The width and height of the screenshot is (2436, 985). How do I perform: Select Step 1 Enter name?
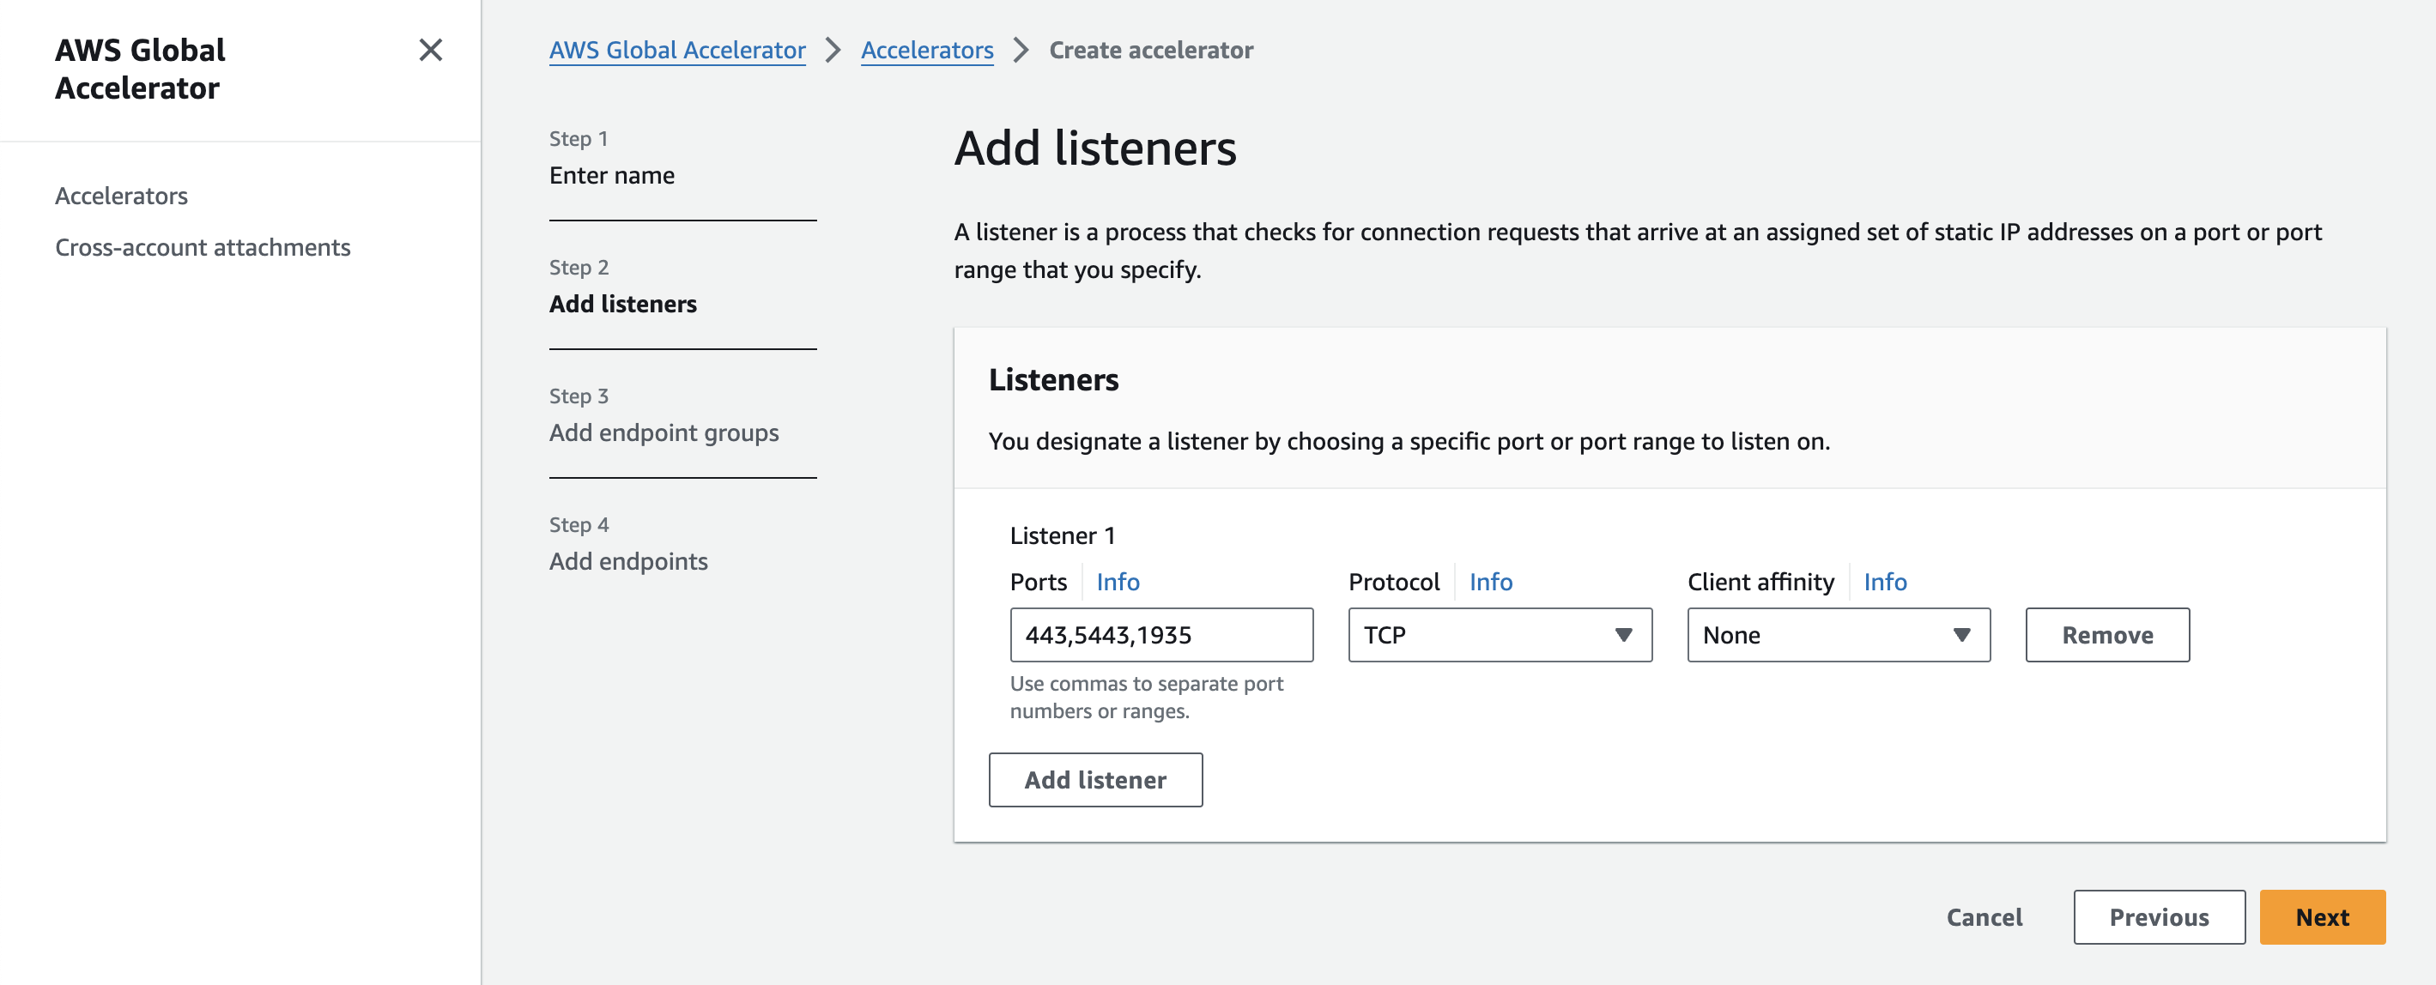612,175
